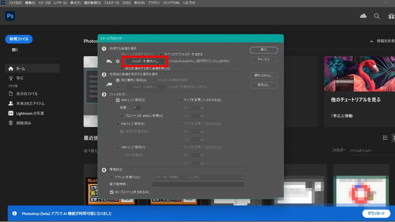
Task: Open the action set dropdown レイヤー別一括書き
Action: point(170,177)
